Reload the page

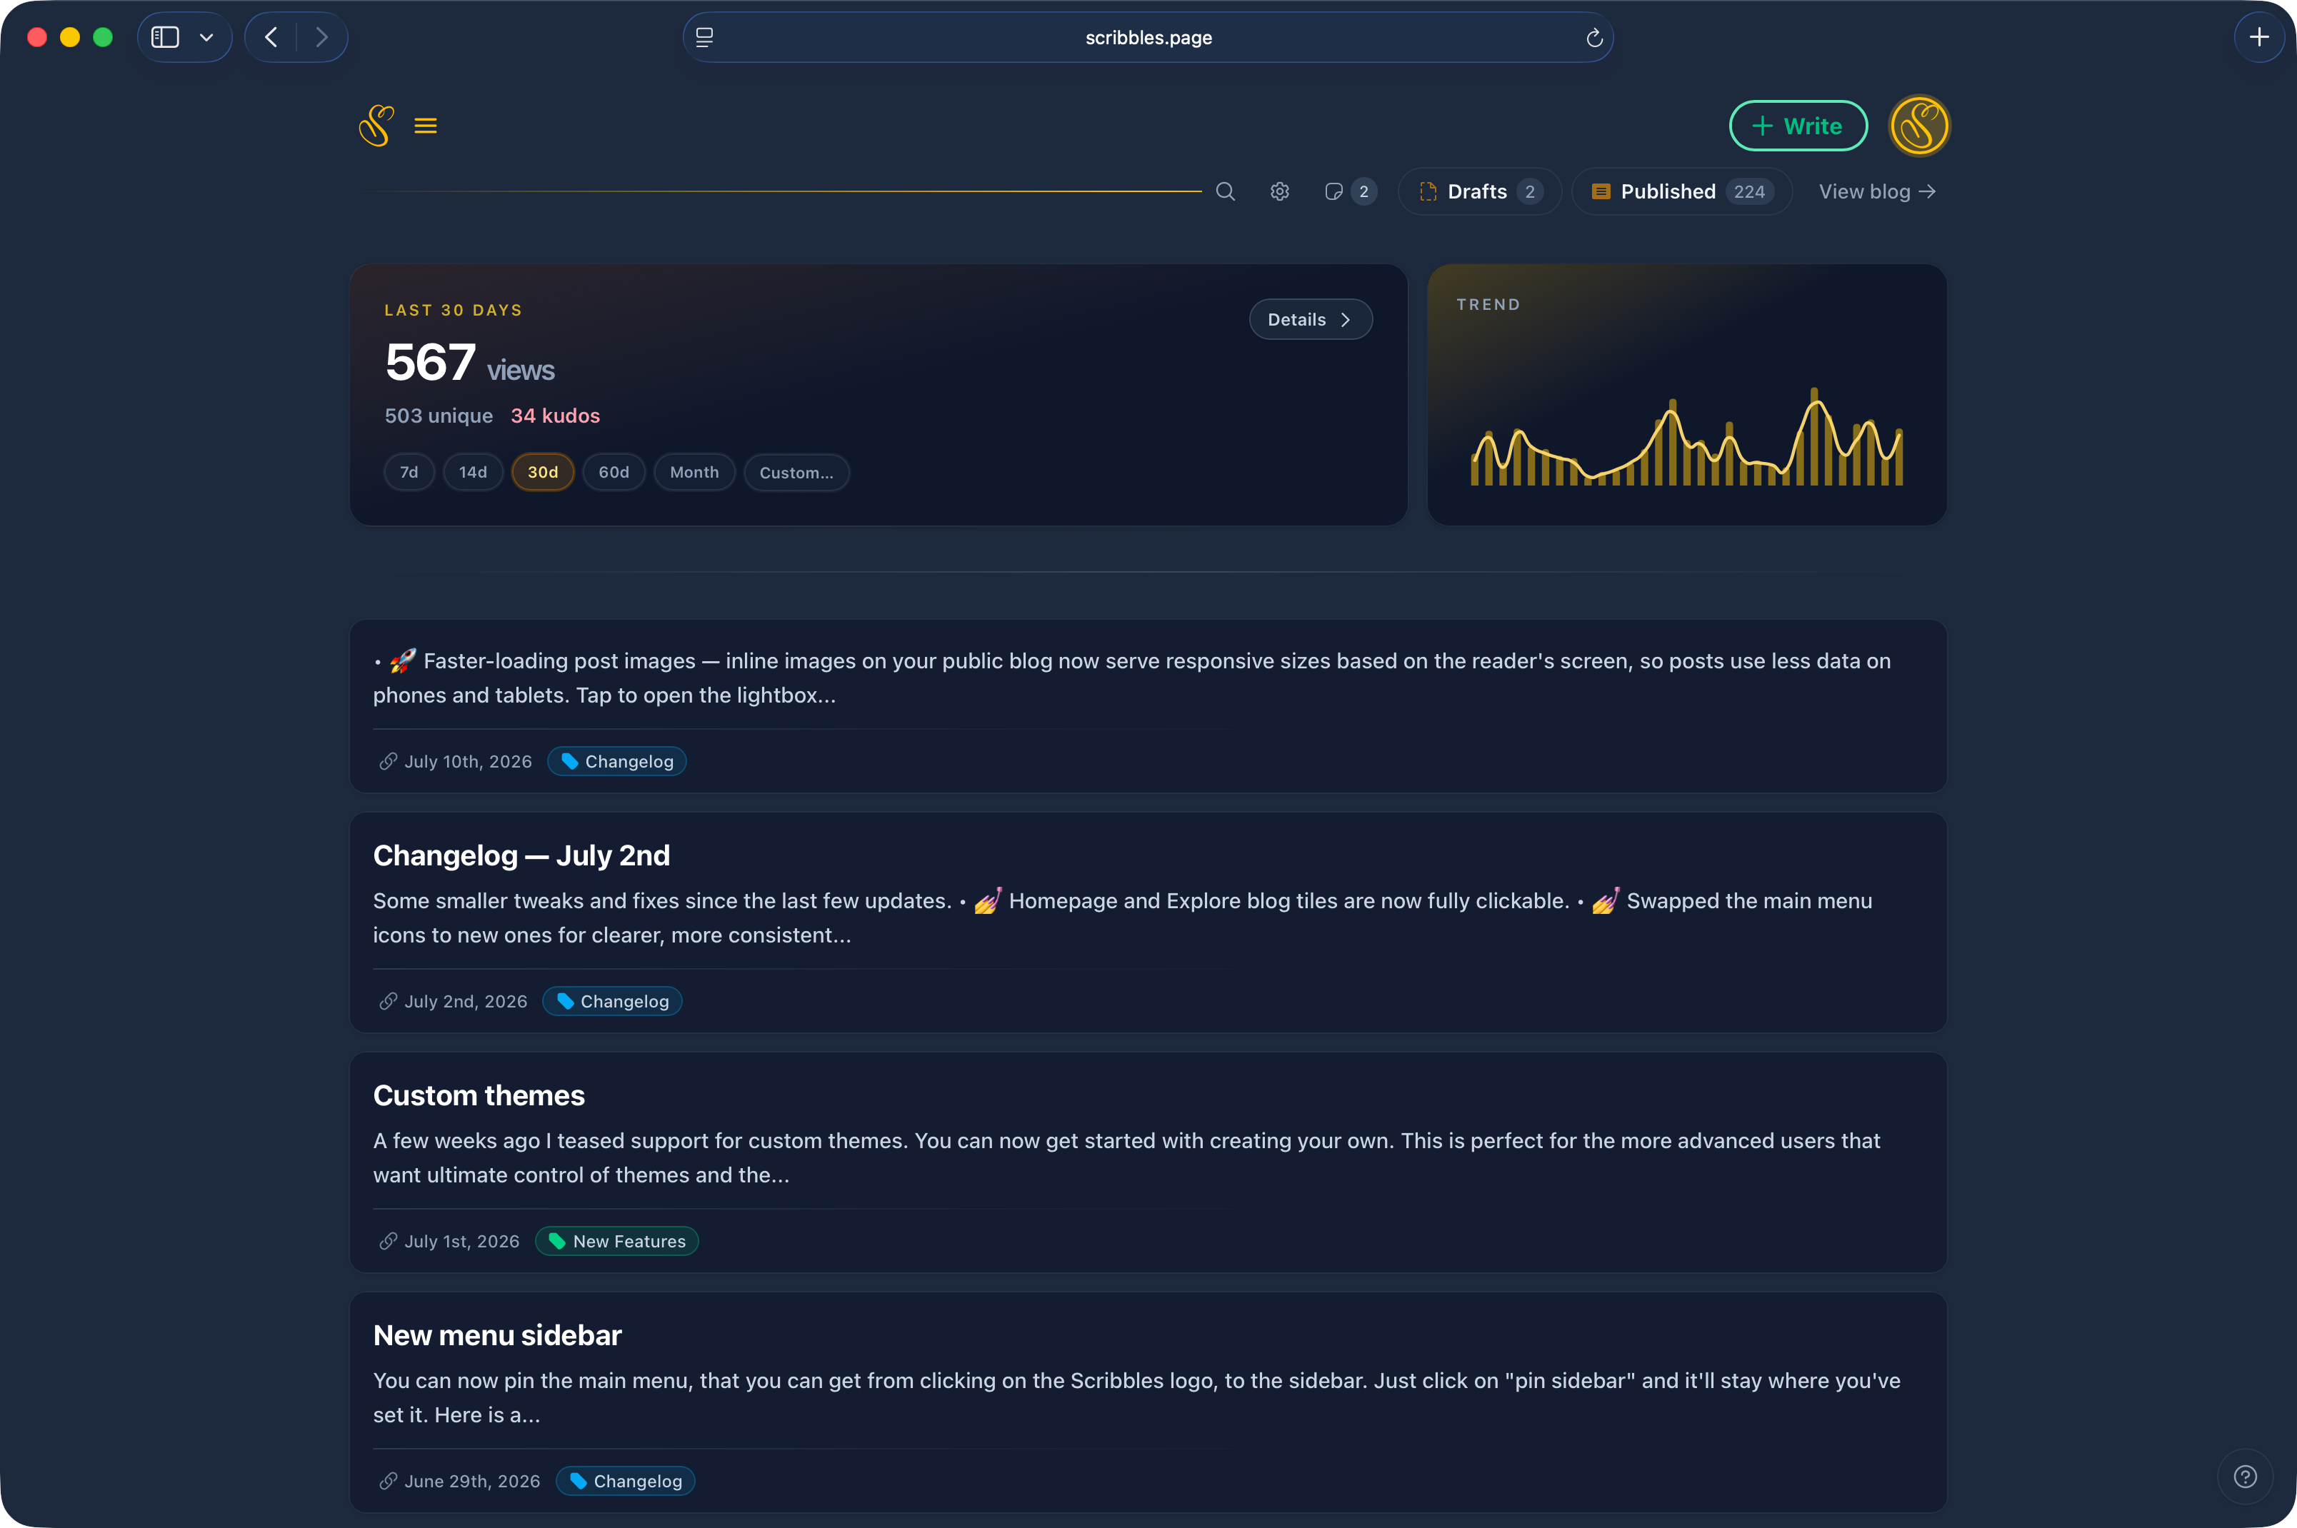click(1594, 38)
